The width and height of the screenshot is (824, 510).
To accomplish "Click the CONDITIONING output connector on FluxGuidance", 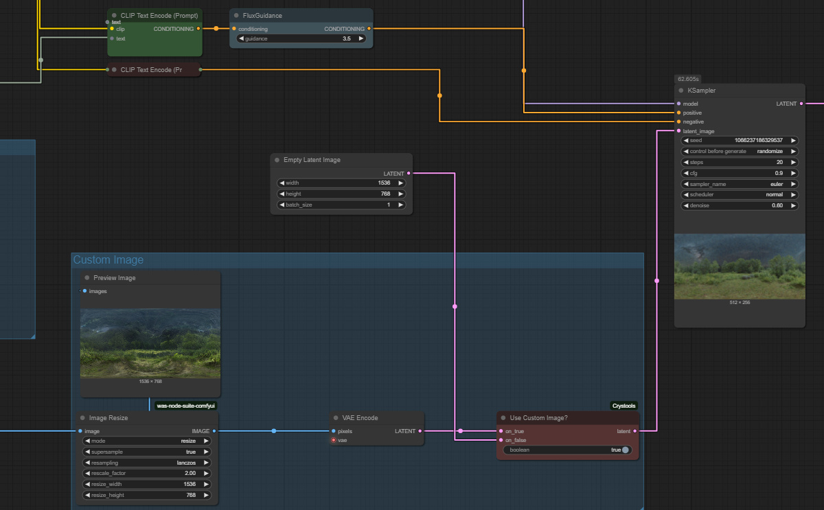I will click(x=368, y=29).
